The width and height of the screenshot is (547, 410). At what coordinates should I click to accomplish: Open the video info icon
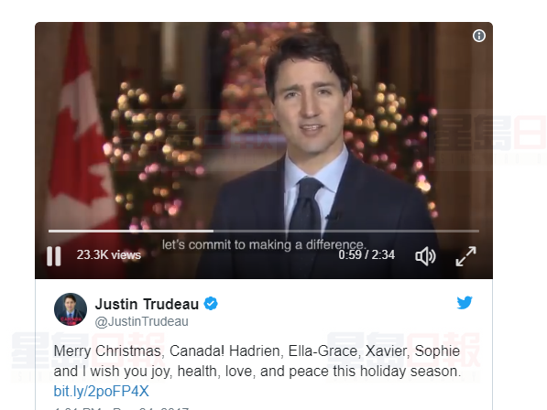coord(479,36)
